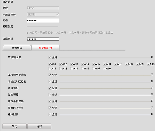Expand the 遠端預覽 channel list

(152, 94)
